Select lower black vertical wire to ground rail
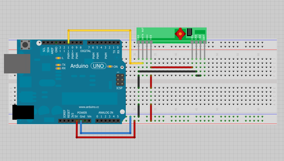284x161 pixels. click(138, 110)
